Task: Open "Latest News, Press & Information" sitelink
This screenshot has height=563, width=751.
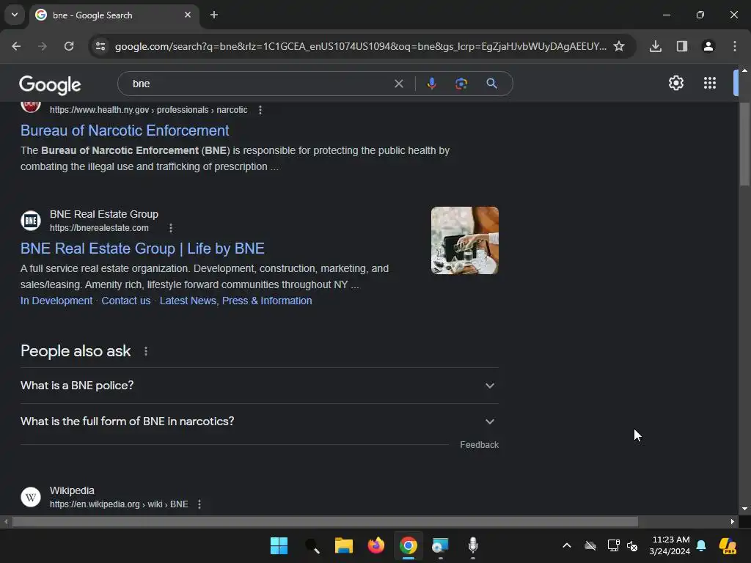Action: tap(235, 301)
